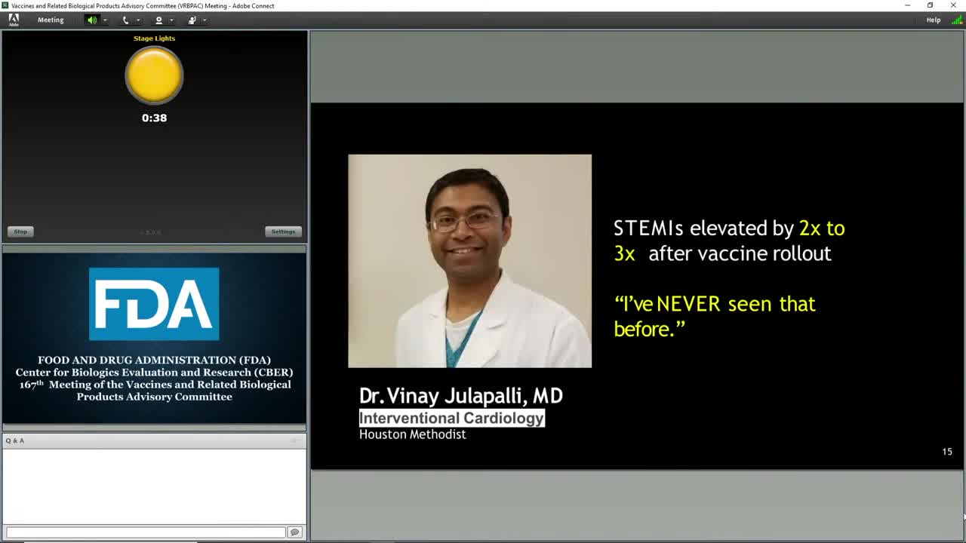Restore down the Adobe Connect window
Image resolution: width=966 pixels, height=543 pixels.
[x=930, y=5]
